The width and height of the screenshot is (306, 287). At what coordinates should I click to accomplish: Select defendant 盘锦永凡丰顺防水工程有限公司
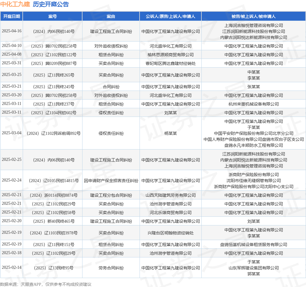pyautogui.click(x=253, y=145)
